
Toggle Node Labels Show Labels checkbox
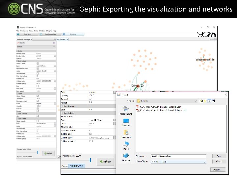tap(38, 64)
